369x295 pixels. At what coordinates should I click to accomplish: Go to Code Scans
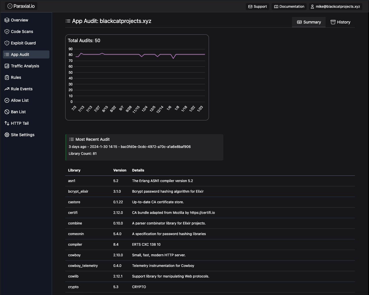tap(26, 32)
